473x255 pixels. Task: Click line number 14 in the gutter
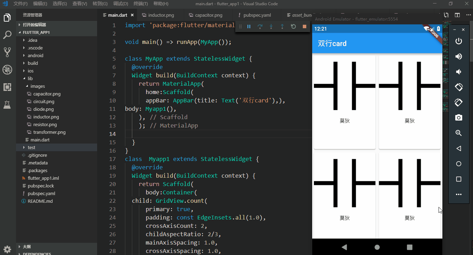pyautogui.click(x=112, y=134)
